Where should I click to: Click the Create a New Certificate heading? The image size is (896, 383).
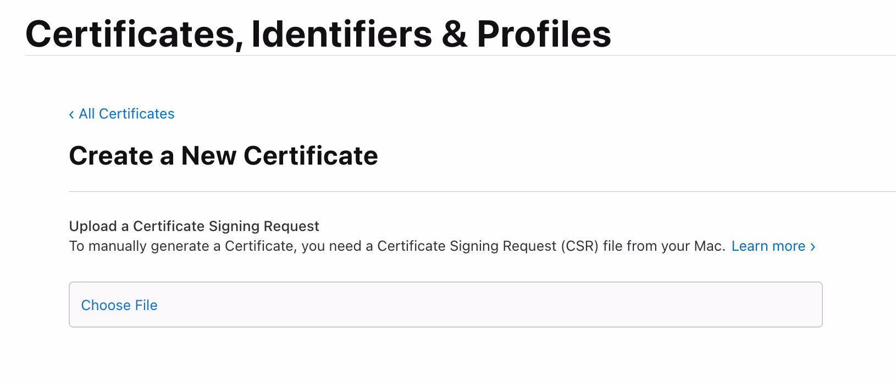point(223,156)
